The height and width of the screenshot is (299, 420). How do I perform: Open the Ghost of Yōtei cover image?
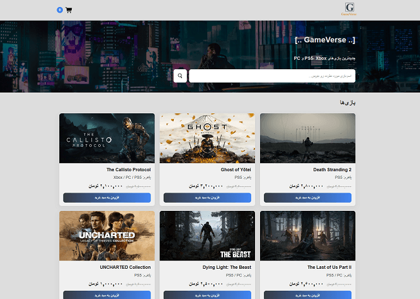pos(207,138)
